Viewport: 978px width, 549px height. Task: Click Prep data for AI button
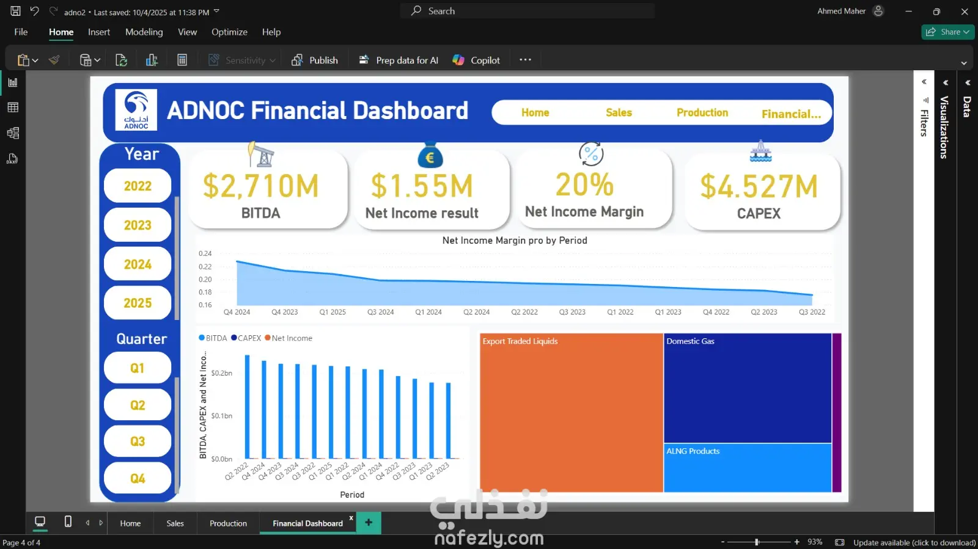399,60
